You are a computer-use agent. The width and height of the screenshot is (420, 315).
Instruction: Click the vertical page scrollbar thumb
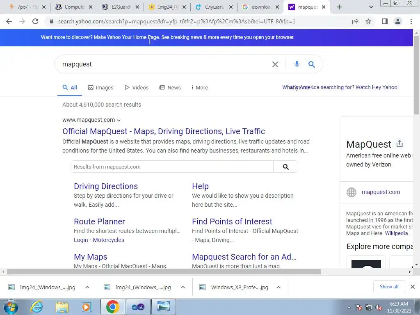coord(416,75)
